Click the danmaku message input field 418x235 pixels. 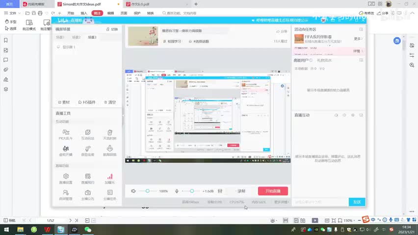pos(320,202)
